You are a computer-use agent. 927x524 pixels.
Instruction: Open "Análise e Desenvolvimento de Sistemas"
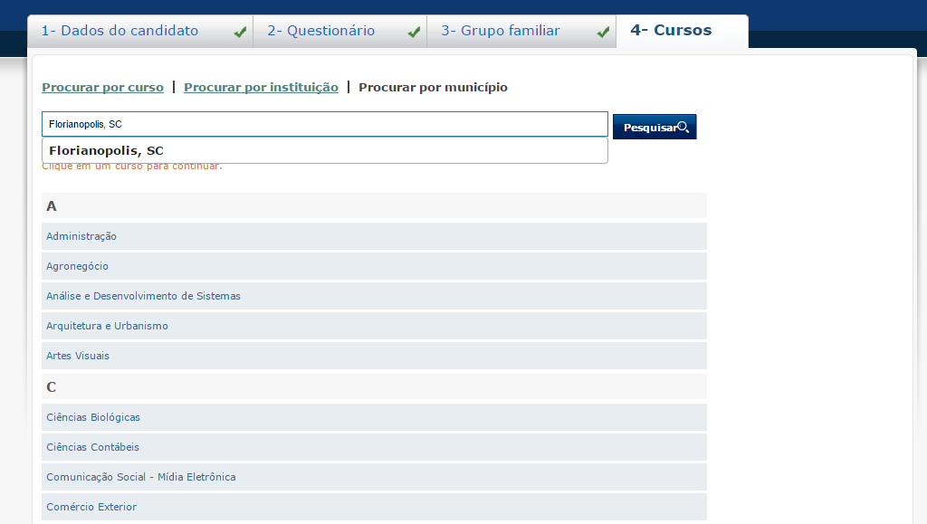pos(142,296)
